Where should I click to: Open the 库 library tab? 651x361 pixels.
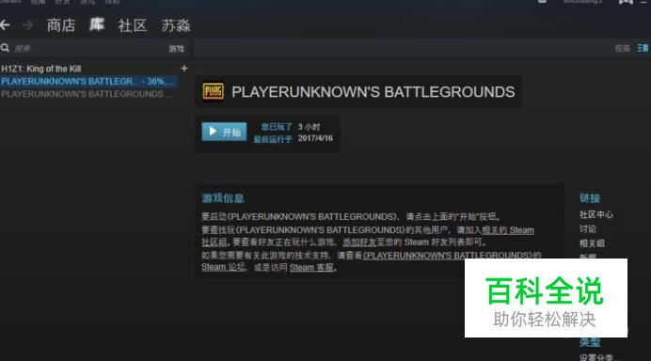[x=97, y=24]
